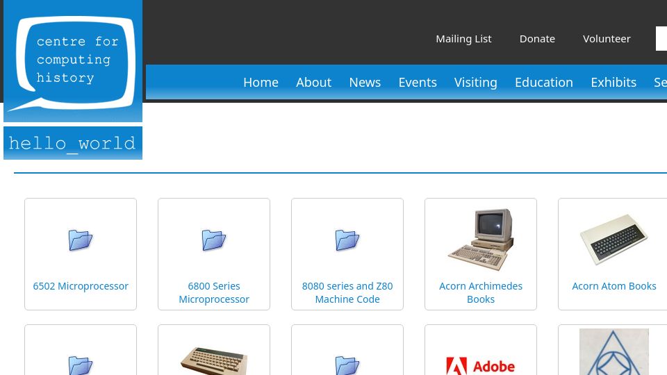
Task: Open the 8080 series and Z80 folder icon
Action: 347,240
